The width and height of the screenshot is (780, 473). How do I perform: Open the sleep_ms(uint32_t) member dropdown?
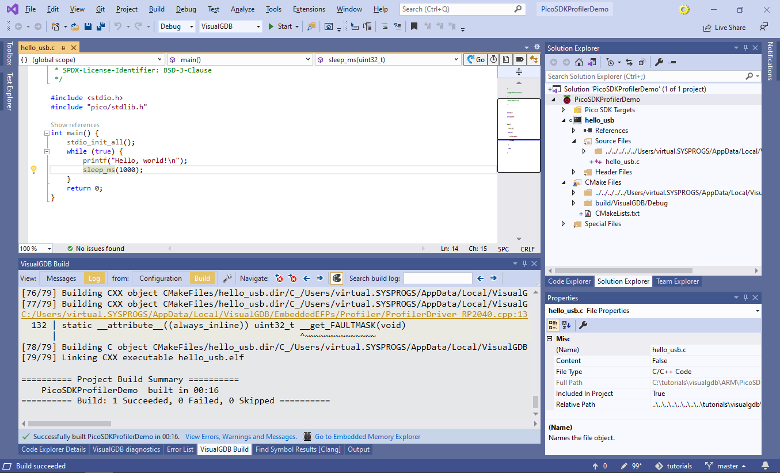[389, 59]
